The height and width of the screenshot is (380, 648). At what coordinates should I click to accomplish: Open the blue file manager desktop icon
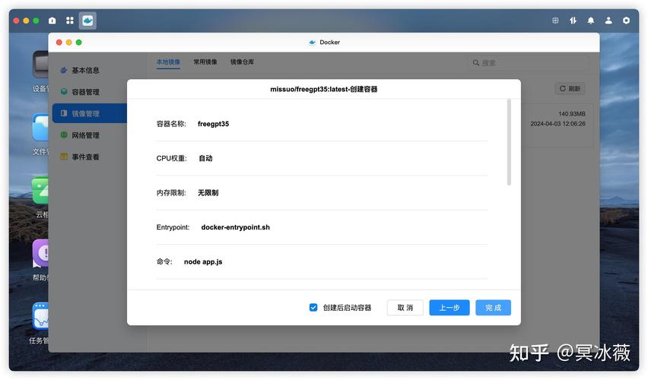pyautogui.click(x=40, y=128)
